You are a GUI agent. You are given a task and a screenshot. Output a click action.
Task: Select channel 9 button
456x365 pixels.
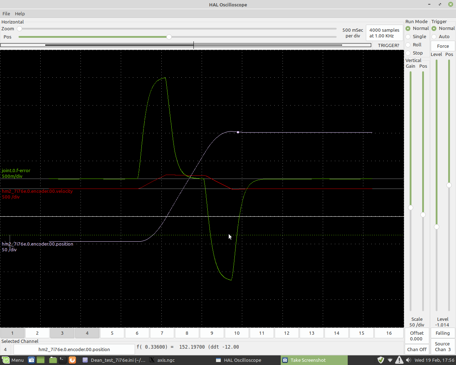tap(212, 333)
